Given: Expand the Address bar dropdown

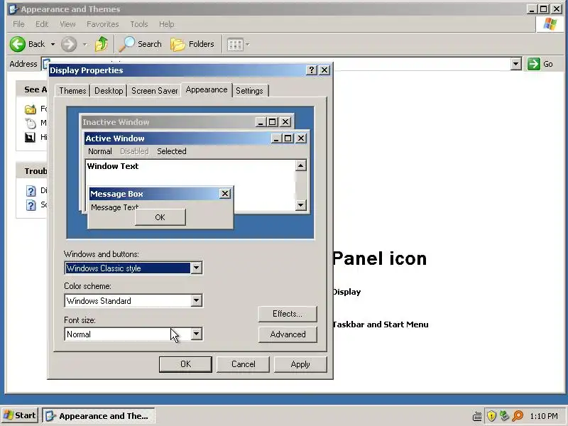Looking at the screenshot, I should [516, 64].
